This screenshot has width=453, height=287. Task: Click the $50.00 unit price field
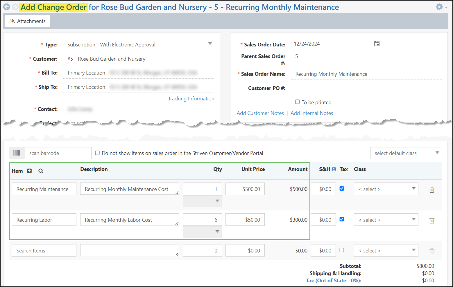point(245,220)
